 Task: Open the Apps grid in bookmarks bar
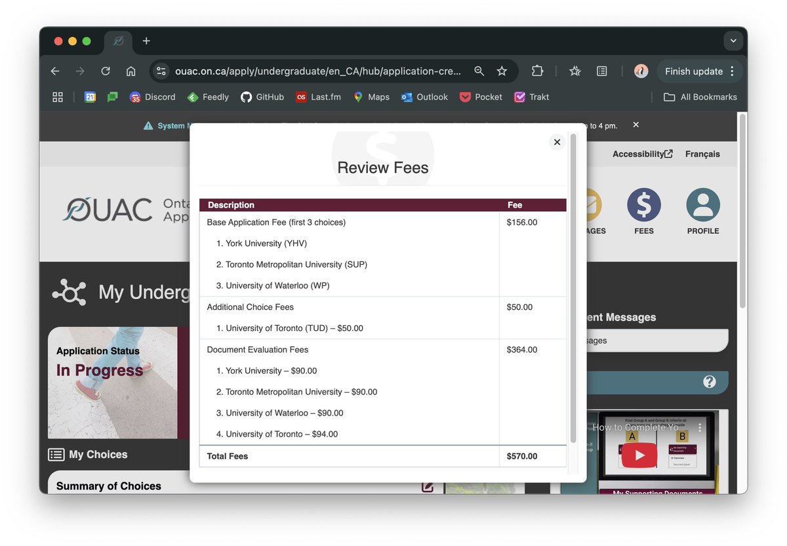(58, 97)
